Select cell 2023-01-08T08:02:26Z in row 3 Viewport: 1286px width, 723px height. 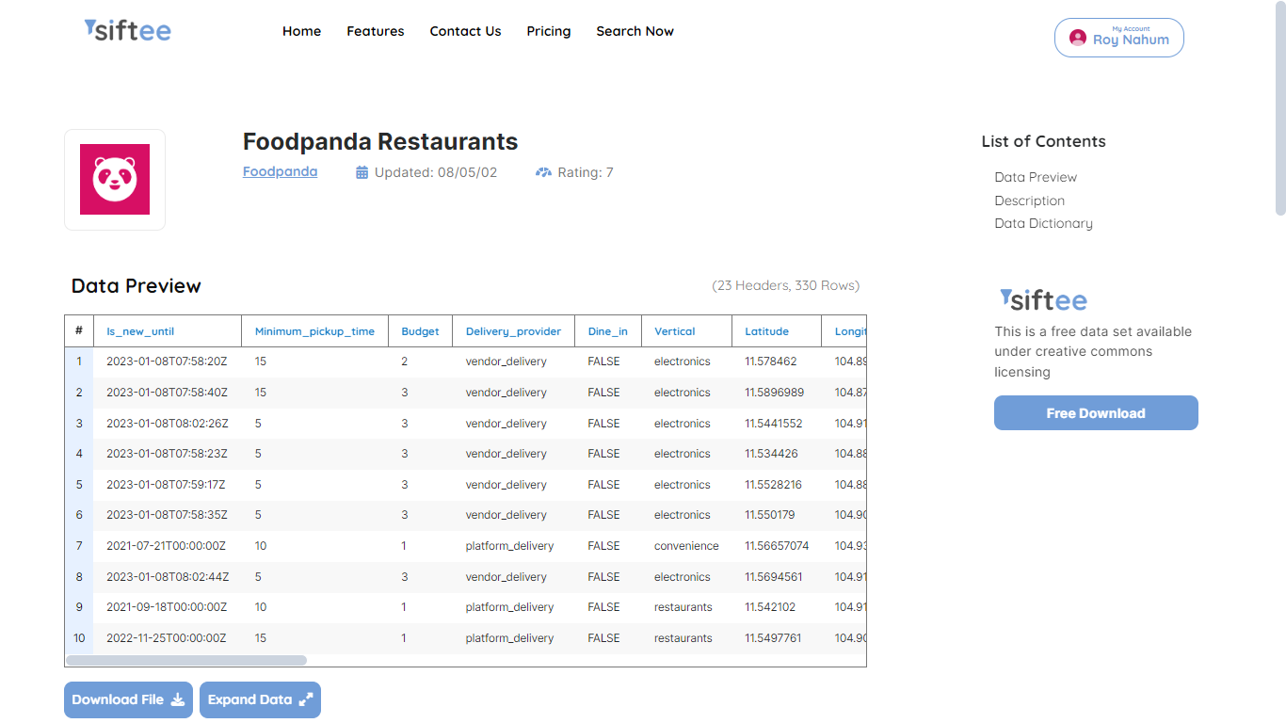[167, 424]
